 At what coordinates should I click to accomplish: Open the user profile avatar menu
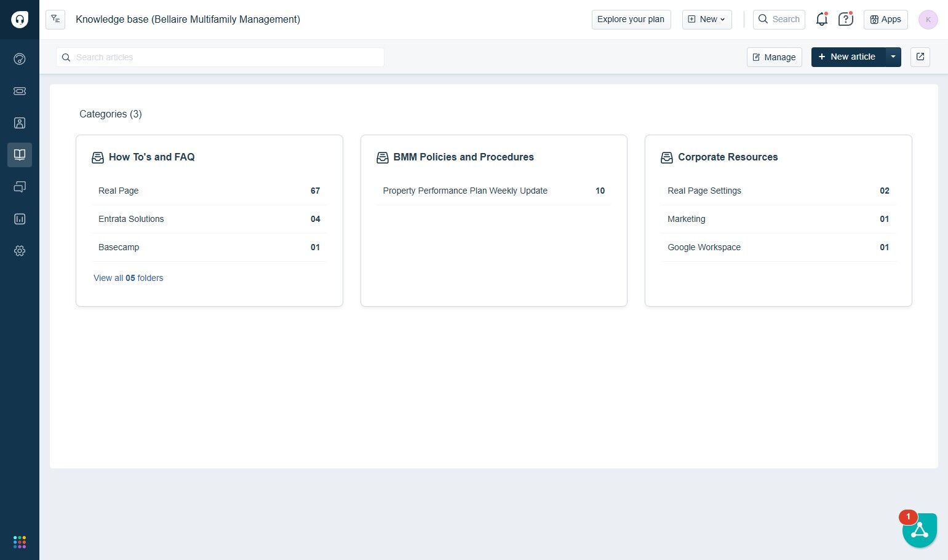click(x=928, y=19)
